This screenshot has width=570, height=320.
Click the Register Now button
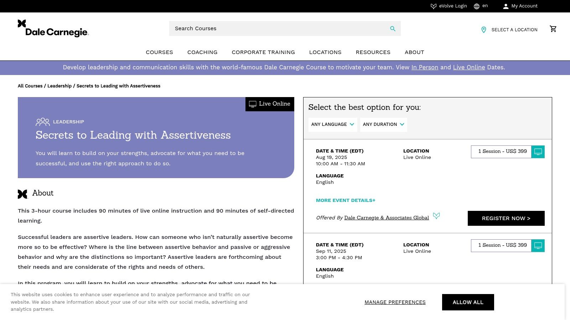[x=506, y=218]
